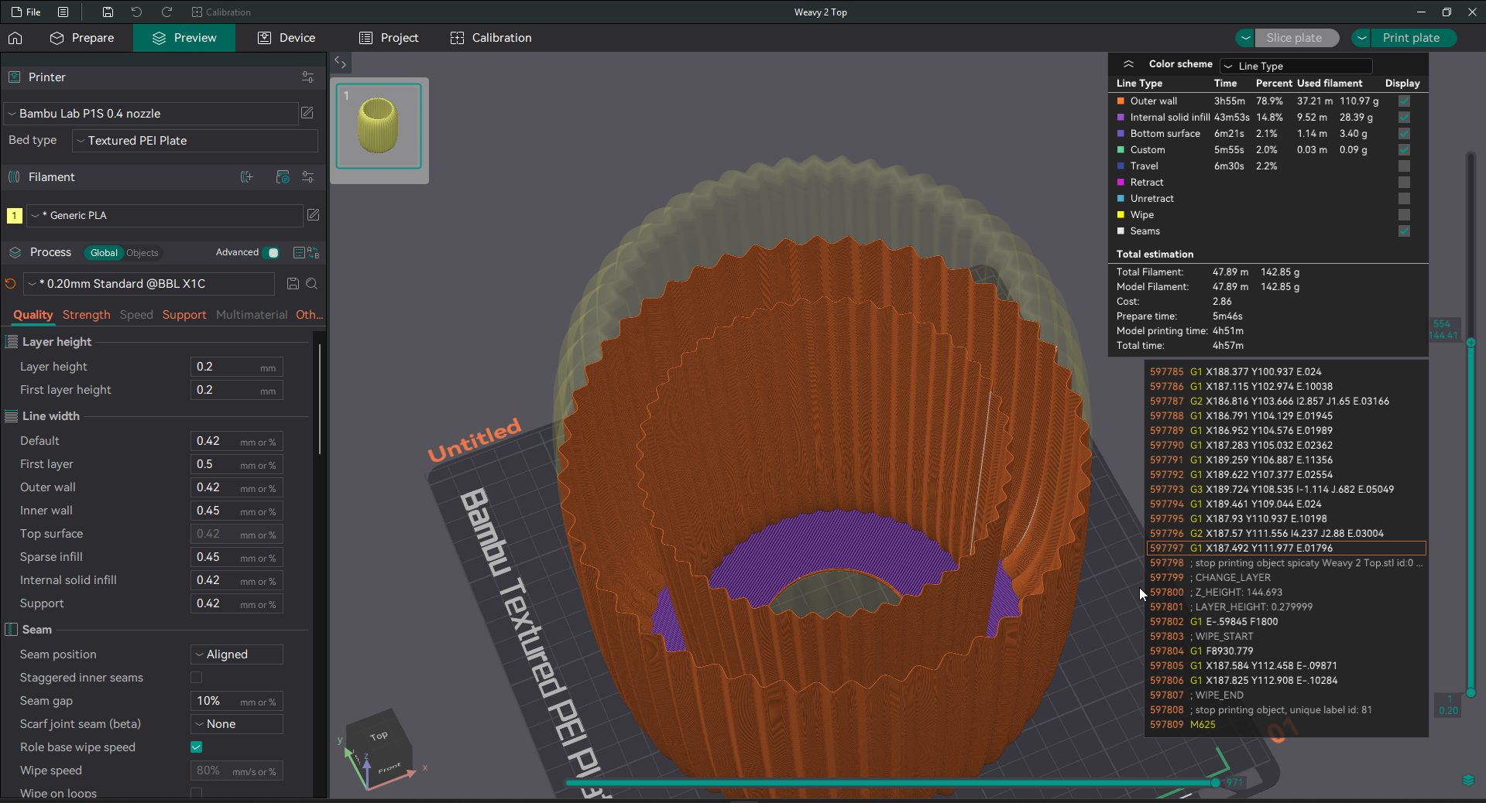
Task: Click the horizontal move slider handle
Action: [x=1216, y=783]
